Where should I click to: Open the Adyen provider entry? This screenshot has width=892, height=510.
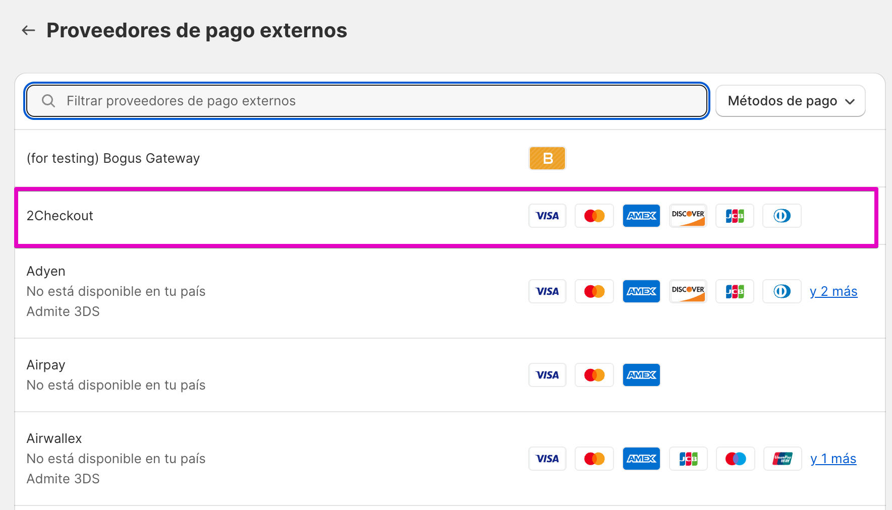(46, 271)
